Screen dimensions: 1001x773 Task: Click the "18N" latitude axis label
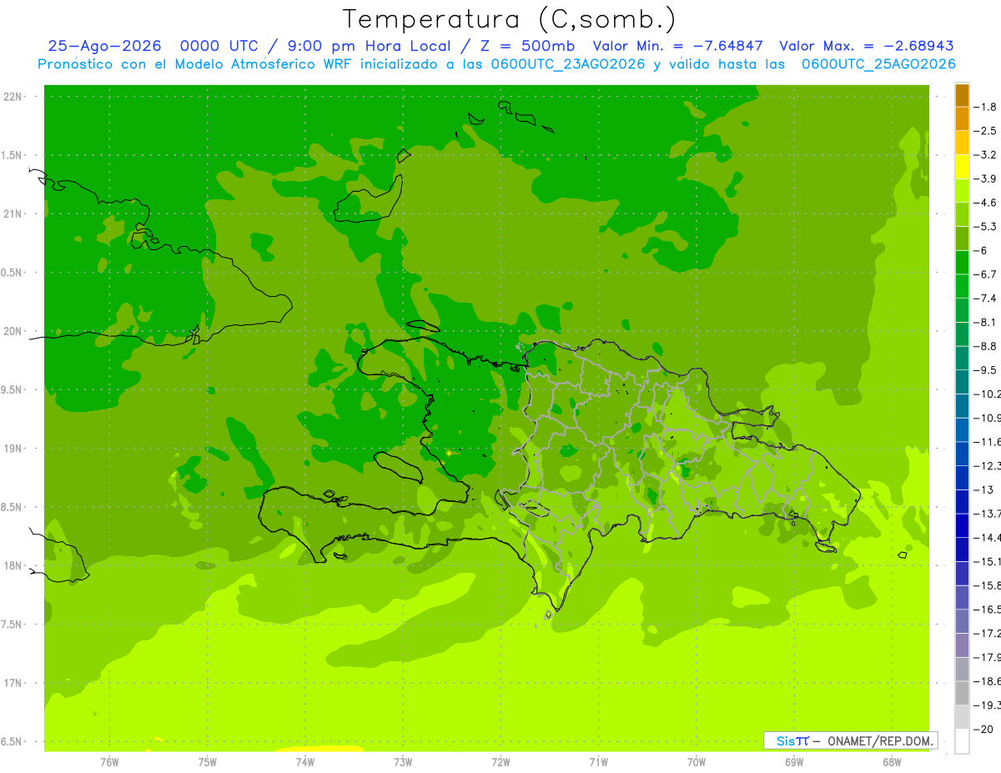click(12, 566)
